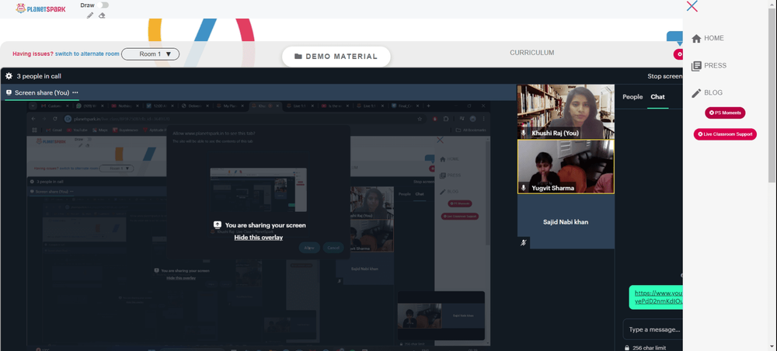
Task: Open the Screen share more options ellipsis
Action: click(75, 92)
